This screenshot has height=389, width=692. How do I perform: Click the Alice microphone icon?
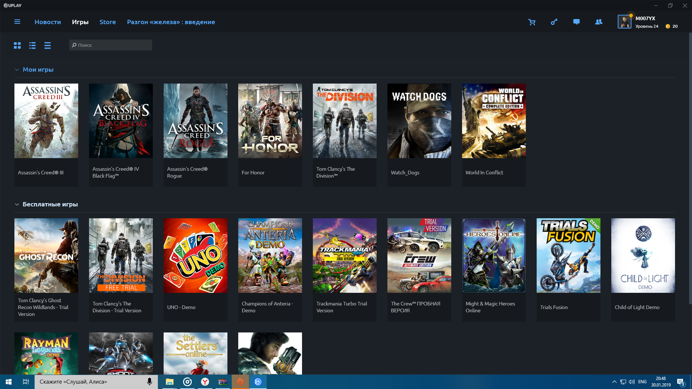tap(149, 382)
